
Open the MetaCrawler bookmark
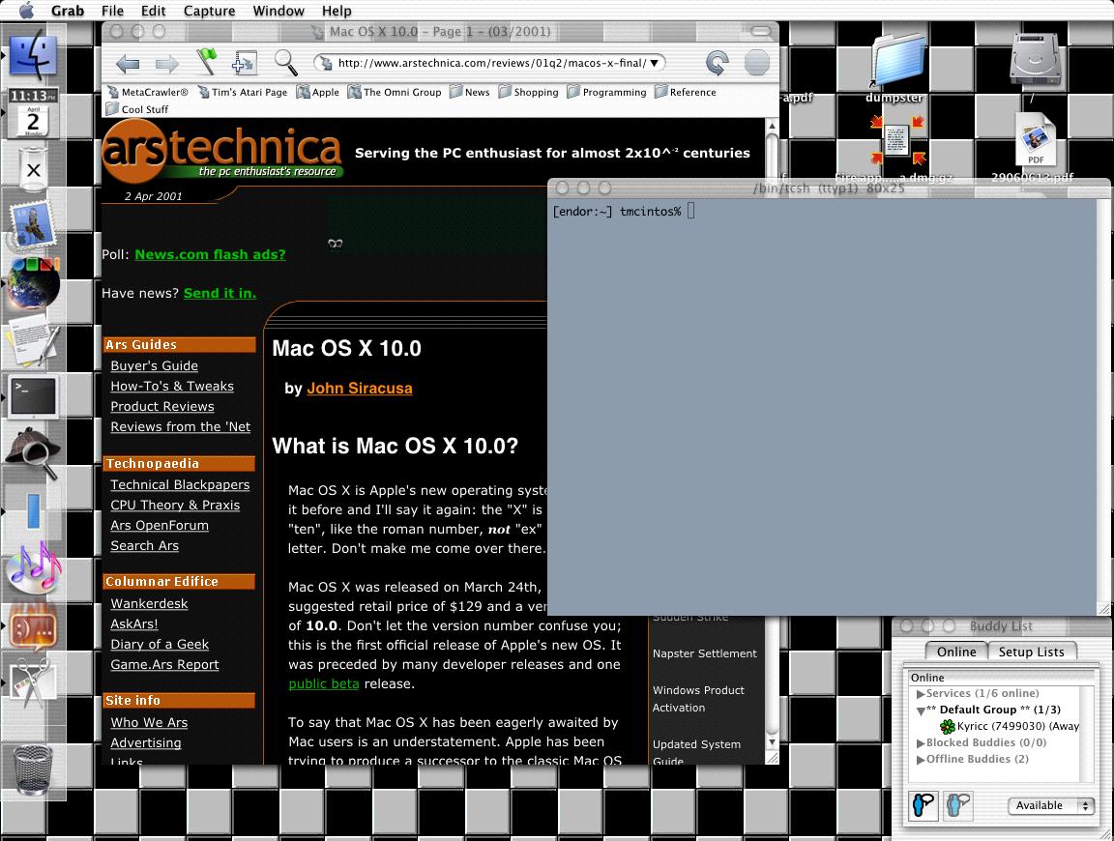[148, 93]
